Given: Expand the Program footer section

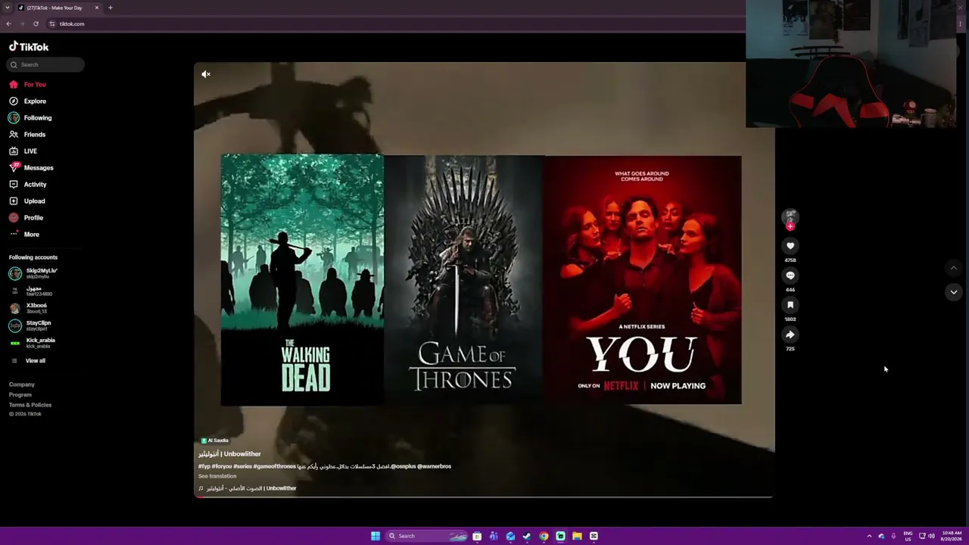Looking at the screenshot, I should pyautogui.click(x=20, y=394).
